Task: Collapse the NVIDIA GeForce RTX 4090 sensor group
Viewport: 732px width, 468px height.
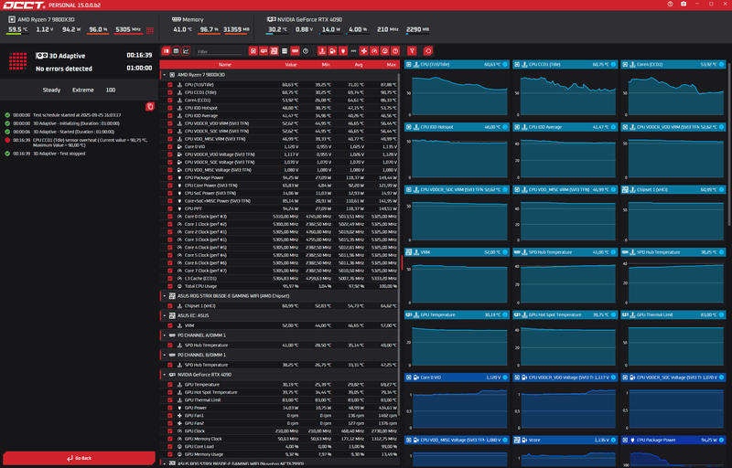Action: tap(165, 374)
